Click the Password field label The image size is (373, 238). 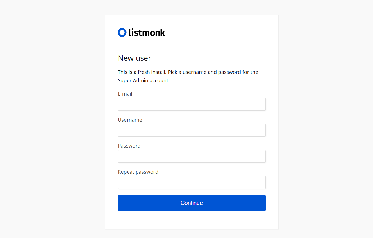(129, 146)
